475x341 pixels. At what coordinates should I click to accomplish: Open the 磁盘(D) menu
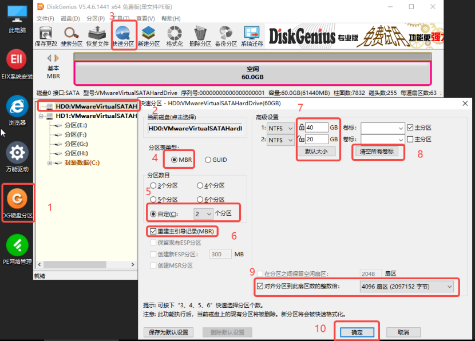(x=70, y=18)
